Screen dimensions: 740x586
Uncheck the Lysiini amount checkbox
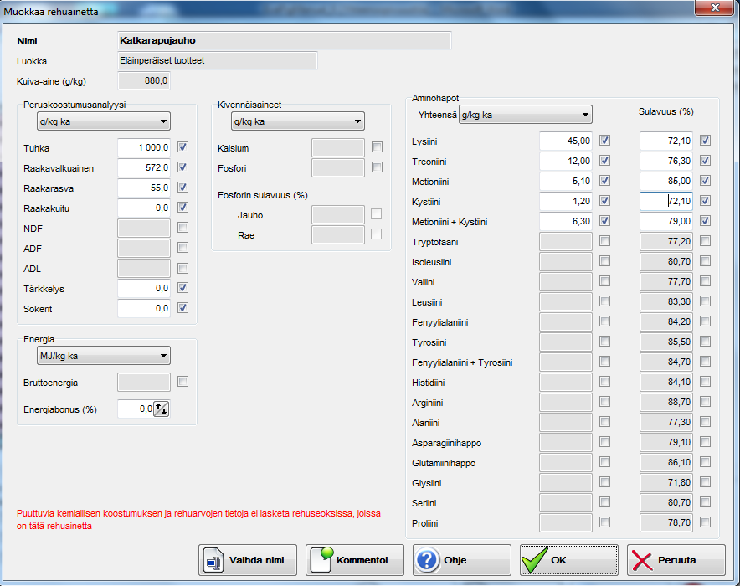pos(604,141)
